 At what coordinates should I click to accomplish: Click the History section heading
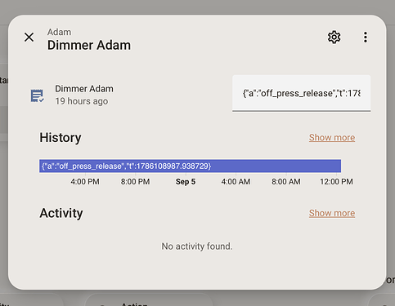pos(61,138)
